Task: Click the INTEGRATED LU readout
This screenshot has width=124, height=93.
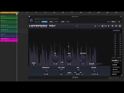Action: [116, 69]
